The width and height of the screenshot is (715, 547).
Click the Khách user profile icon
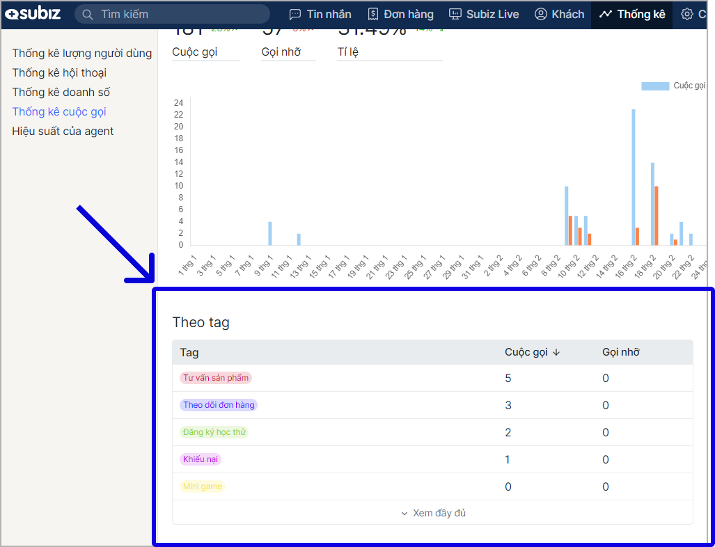click(541, 15)
